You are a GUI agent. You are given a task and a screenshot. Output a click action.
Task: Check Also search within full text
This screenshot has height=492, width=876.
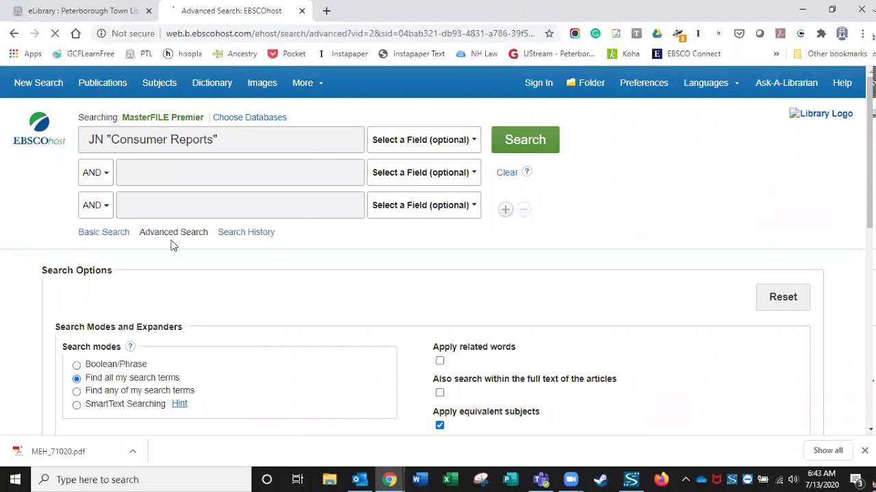440,392
